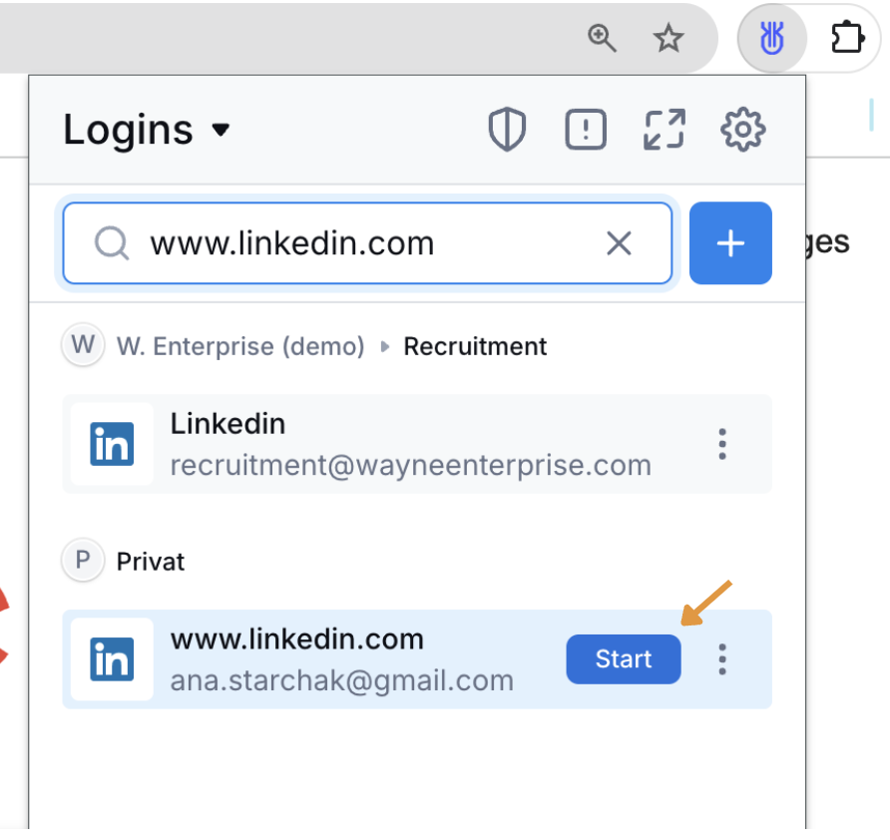Open the browser extensions puzzle icon
The width and height of the screenshot is (890, 840).
(847, 39)
